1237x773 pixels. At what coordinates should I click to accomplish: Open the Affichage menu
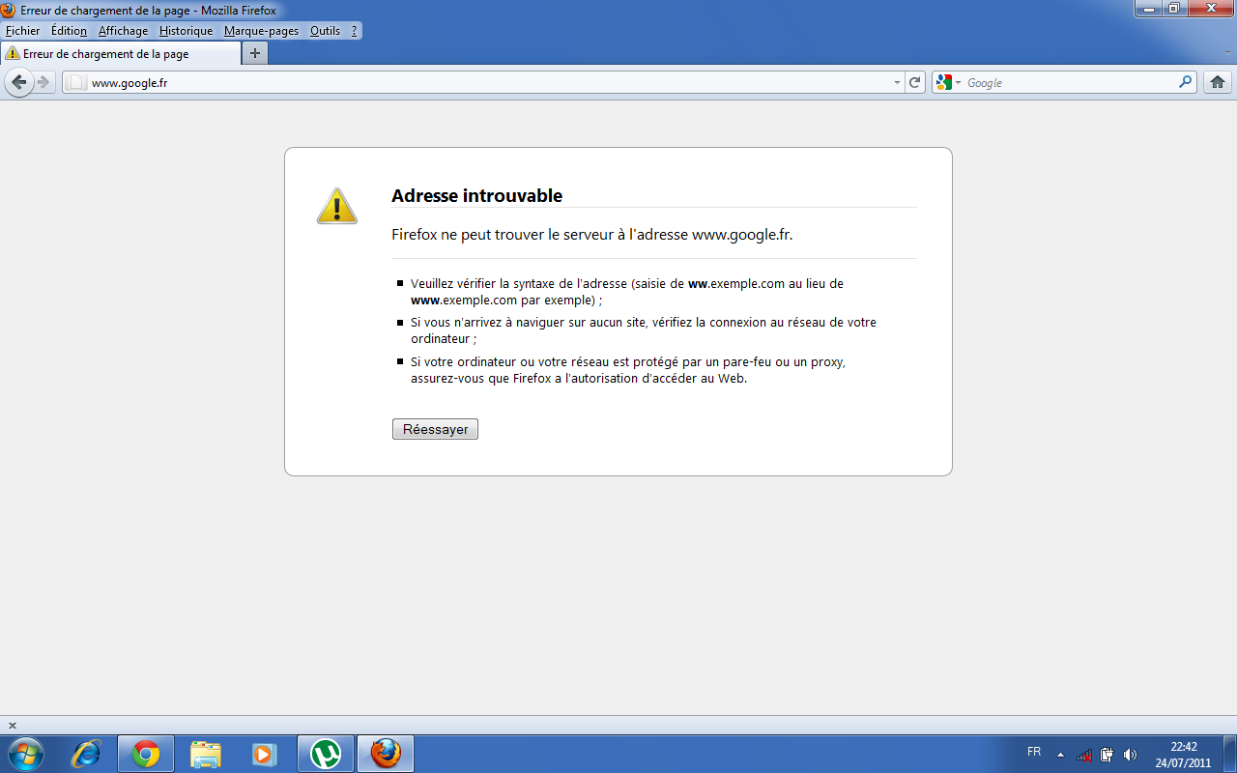124,31
